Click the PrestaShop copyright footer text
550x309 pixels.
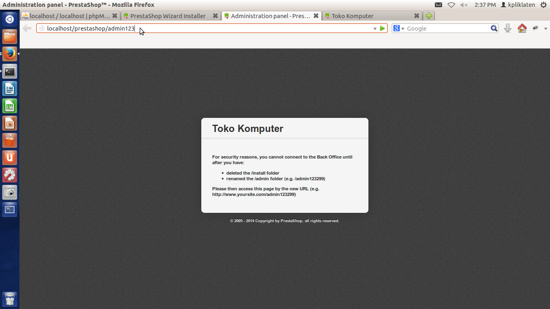(x=285, y=221)
